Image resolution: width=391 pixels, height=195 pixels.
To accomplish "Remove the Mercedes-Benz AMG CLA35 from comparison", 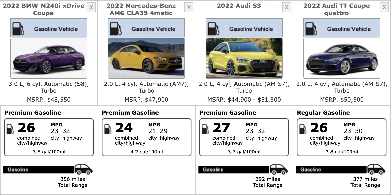I will (189, 7).
